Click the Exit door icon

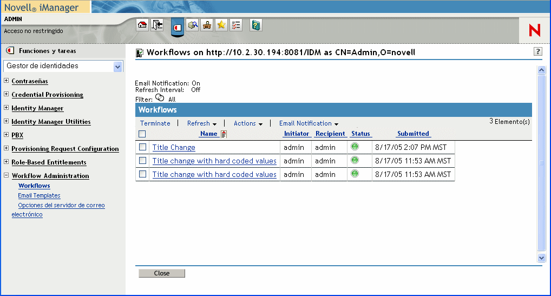[x=157, y=25]
